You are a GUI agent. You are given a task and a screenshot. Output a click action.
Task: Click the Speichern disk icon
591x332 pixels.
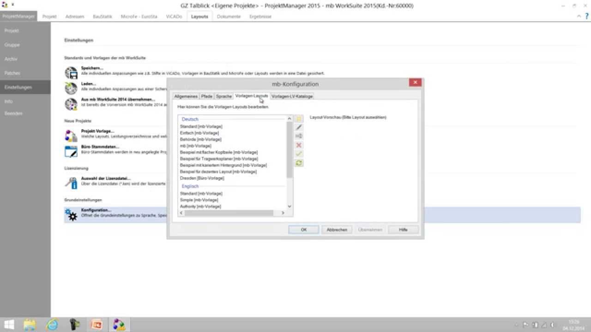click(x=71, y=72)
